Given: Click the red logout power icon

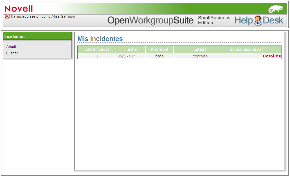Looking at the screenshot, I should (7, 16).
